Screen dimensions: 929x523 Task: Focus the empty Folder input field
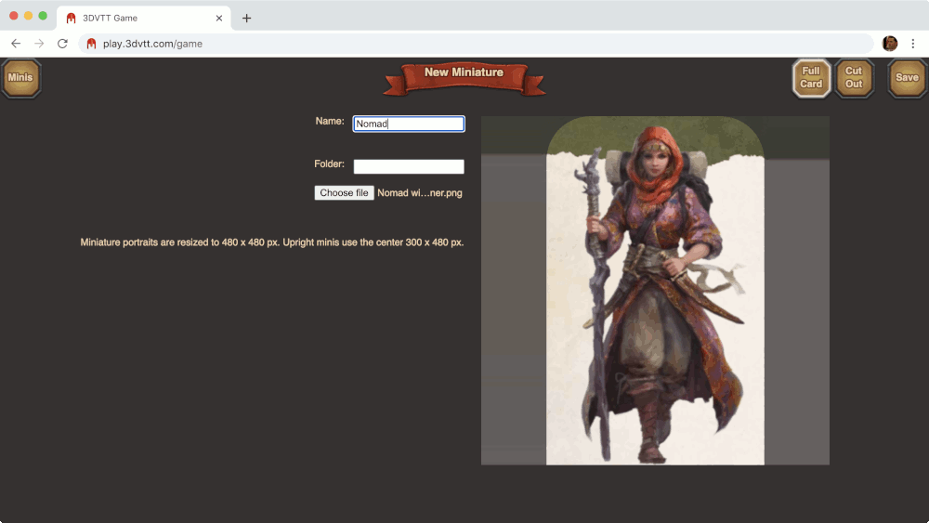pyautogui.click(x=409, y=166)
